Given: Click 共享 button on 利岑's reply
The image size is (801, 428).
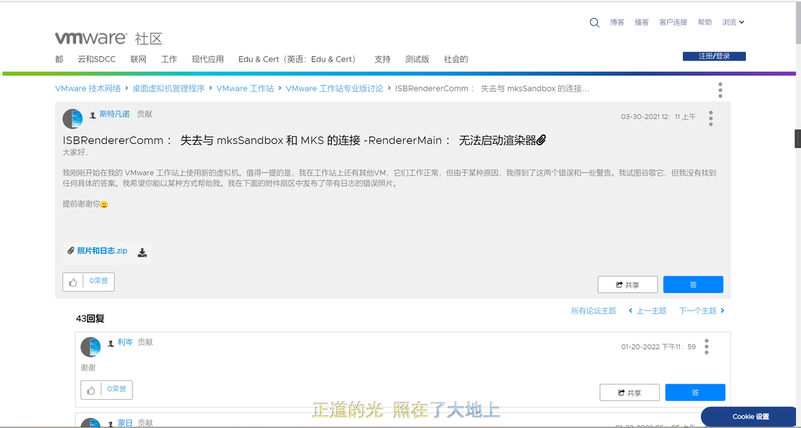Looking at the screenshot, I should (x=630, y=392).
